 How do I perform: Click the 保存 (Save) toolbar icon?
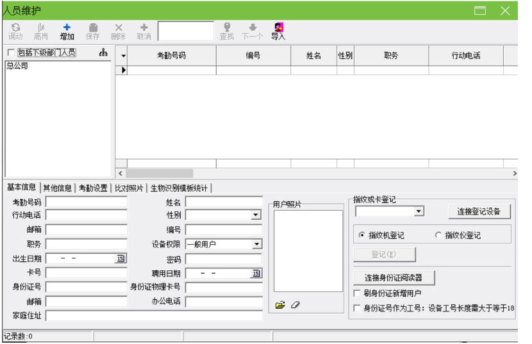[92, 31]
